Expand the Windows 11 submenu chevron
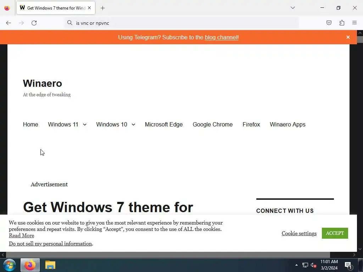 (85, 125)
